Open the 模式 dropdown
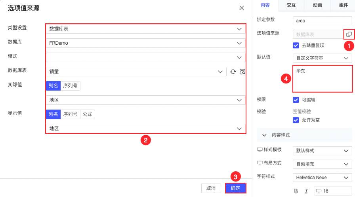 tap(145, 57)
